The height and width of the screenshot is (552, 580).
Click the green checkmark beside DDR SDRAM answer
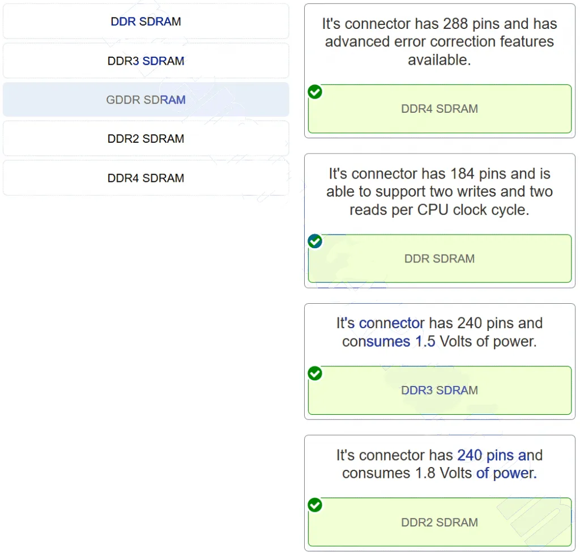coord(315,242)
